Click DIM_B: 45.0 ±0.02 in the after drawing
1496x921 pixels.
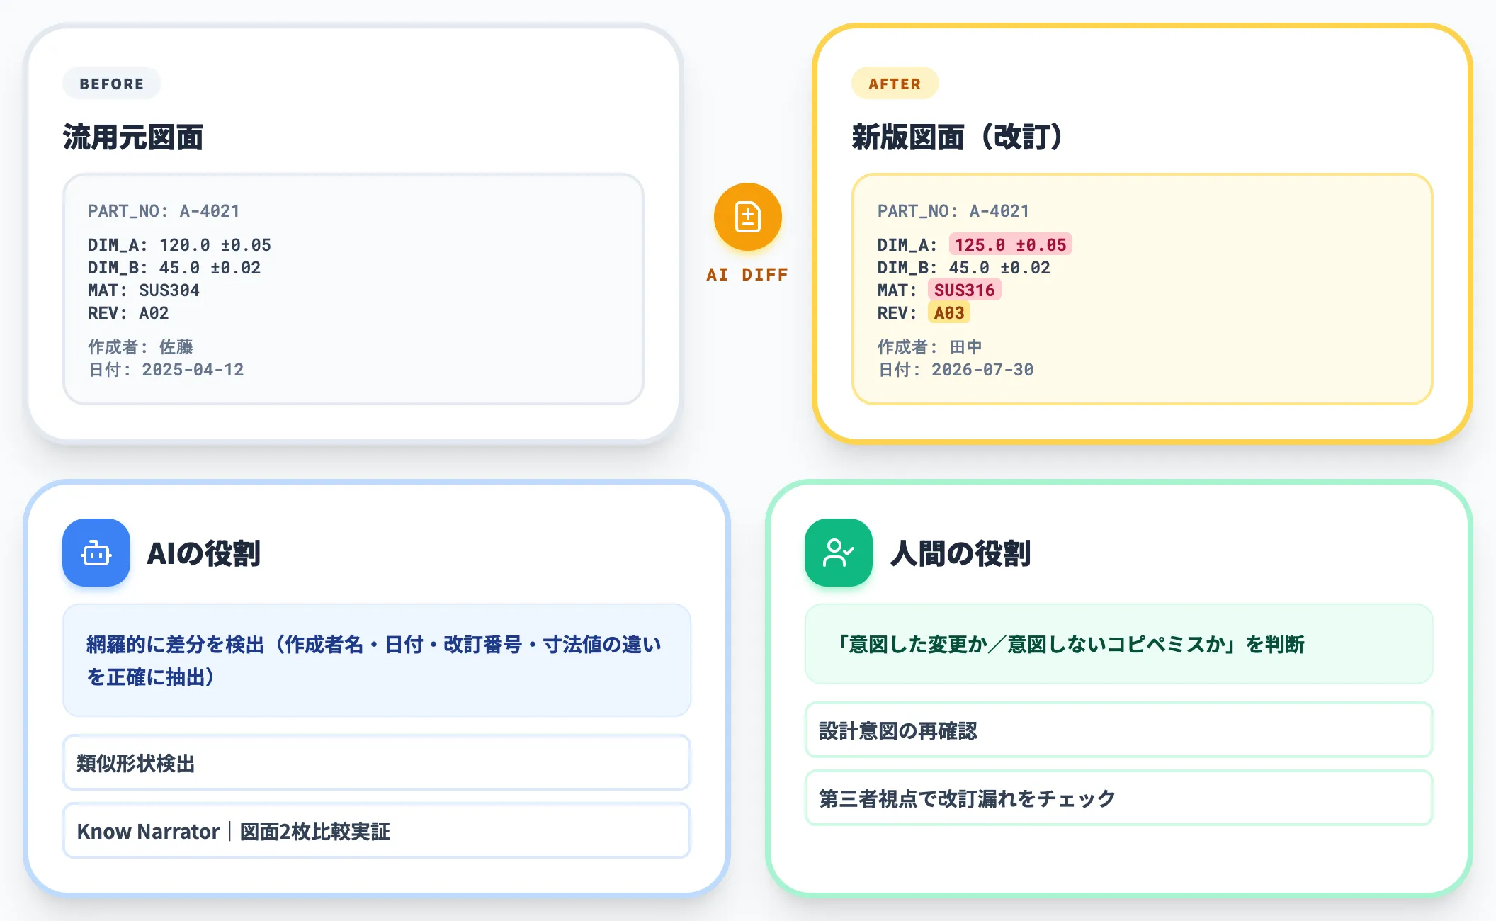[x=964, y=268]
